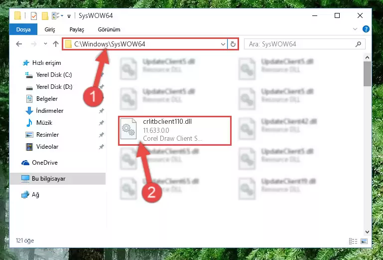The image size is (383, 260).
Task: Click the Bu bilgisayar monitor icon
Action: point(25,179)
